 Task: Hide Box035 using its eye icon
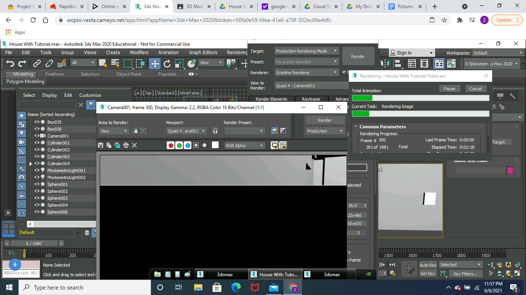click(37, 122)
